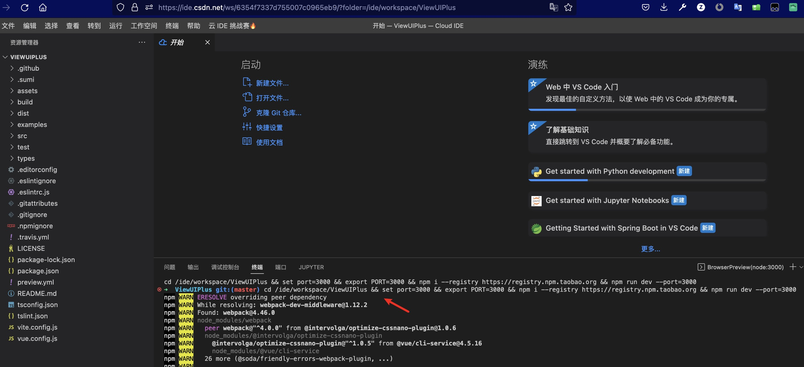Switch to the 调试控制台 panel tab
Image resolution: width=804 pixels, height=367 pixels.
(x=225, y=267)
